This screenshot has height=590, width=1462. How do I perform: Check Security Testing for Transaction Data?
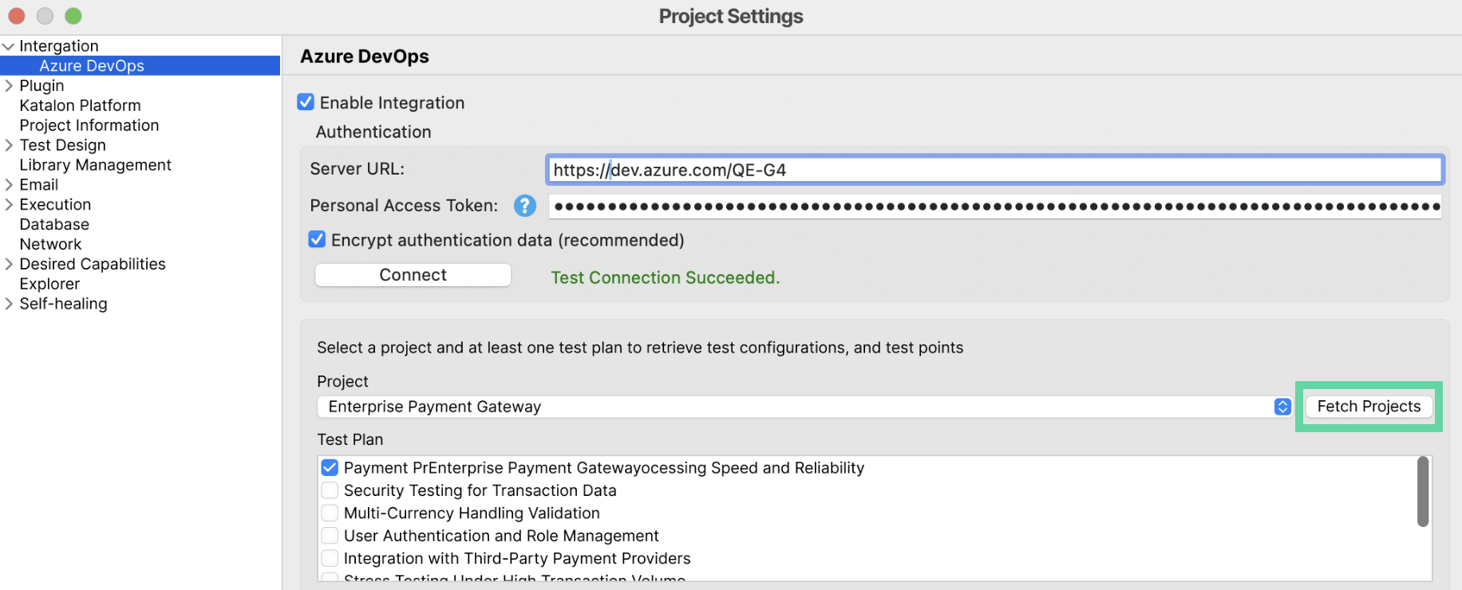(330, 490)
